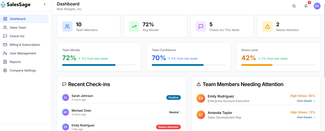This screenshot has height=131, width=325.
Task: Open Sales Team in the sidebar
Action: pos(24,27)
